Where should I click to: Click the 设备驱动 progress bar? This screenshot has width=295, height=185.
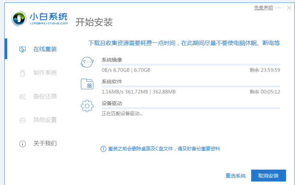(x=191, y=108)
